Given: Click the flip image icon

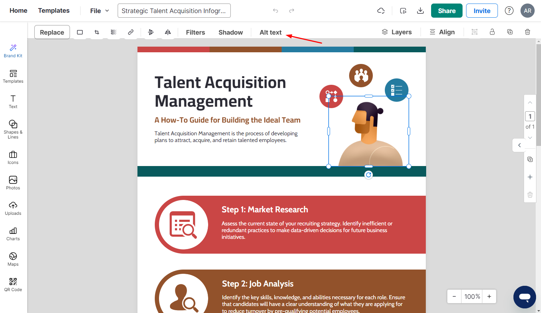Looking at the screenshot, I should (x=168, y=32).
